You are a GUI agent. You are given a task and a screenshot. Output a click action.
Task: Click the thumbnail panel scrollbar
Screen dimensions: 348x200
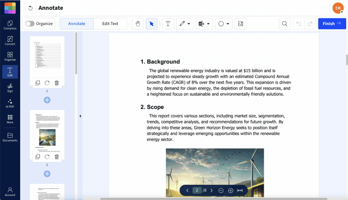pyautogui.click(x=76, y=53)
